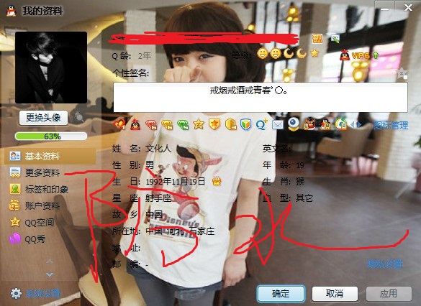Viewport: 421px width, 306px height.
Task: Click the green VIP level-up arrow
Action: tap(376, 55)
